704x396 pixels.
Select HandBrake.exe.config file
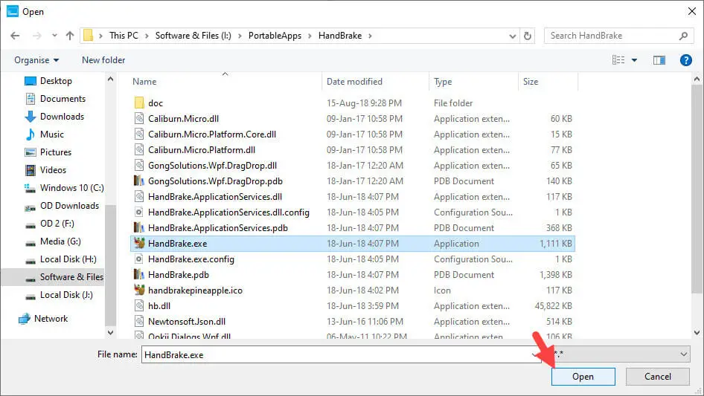[x=191, y=259]
